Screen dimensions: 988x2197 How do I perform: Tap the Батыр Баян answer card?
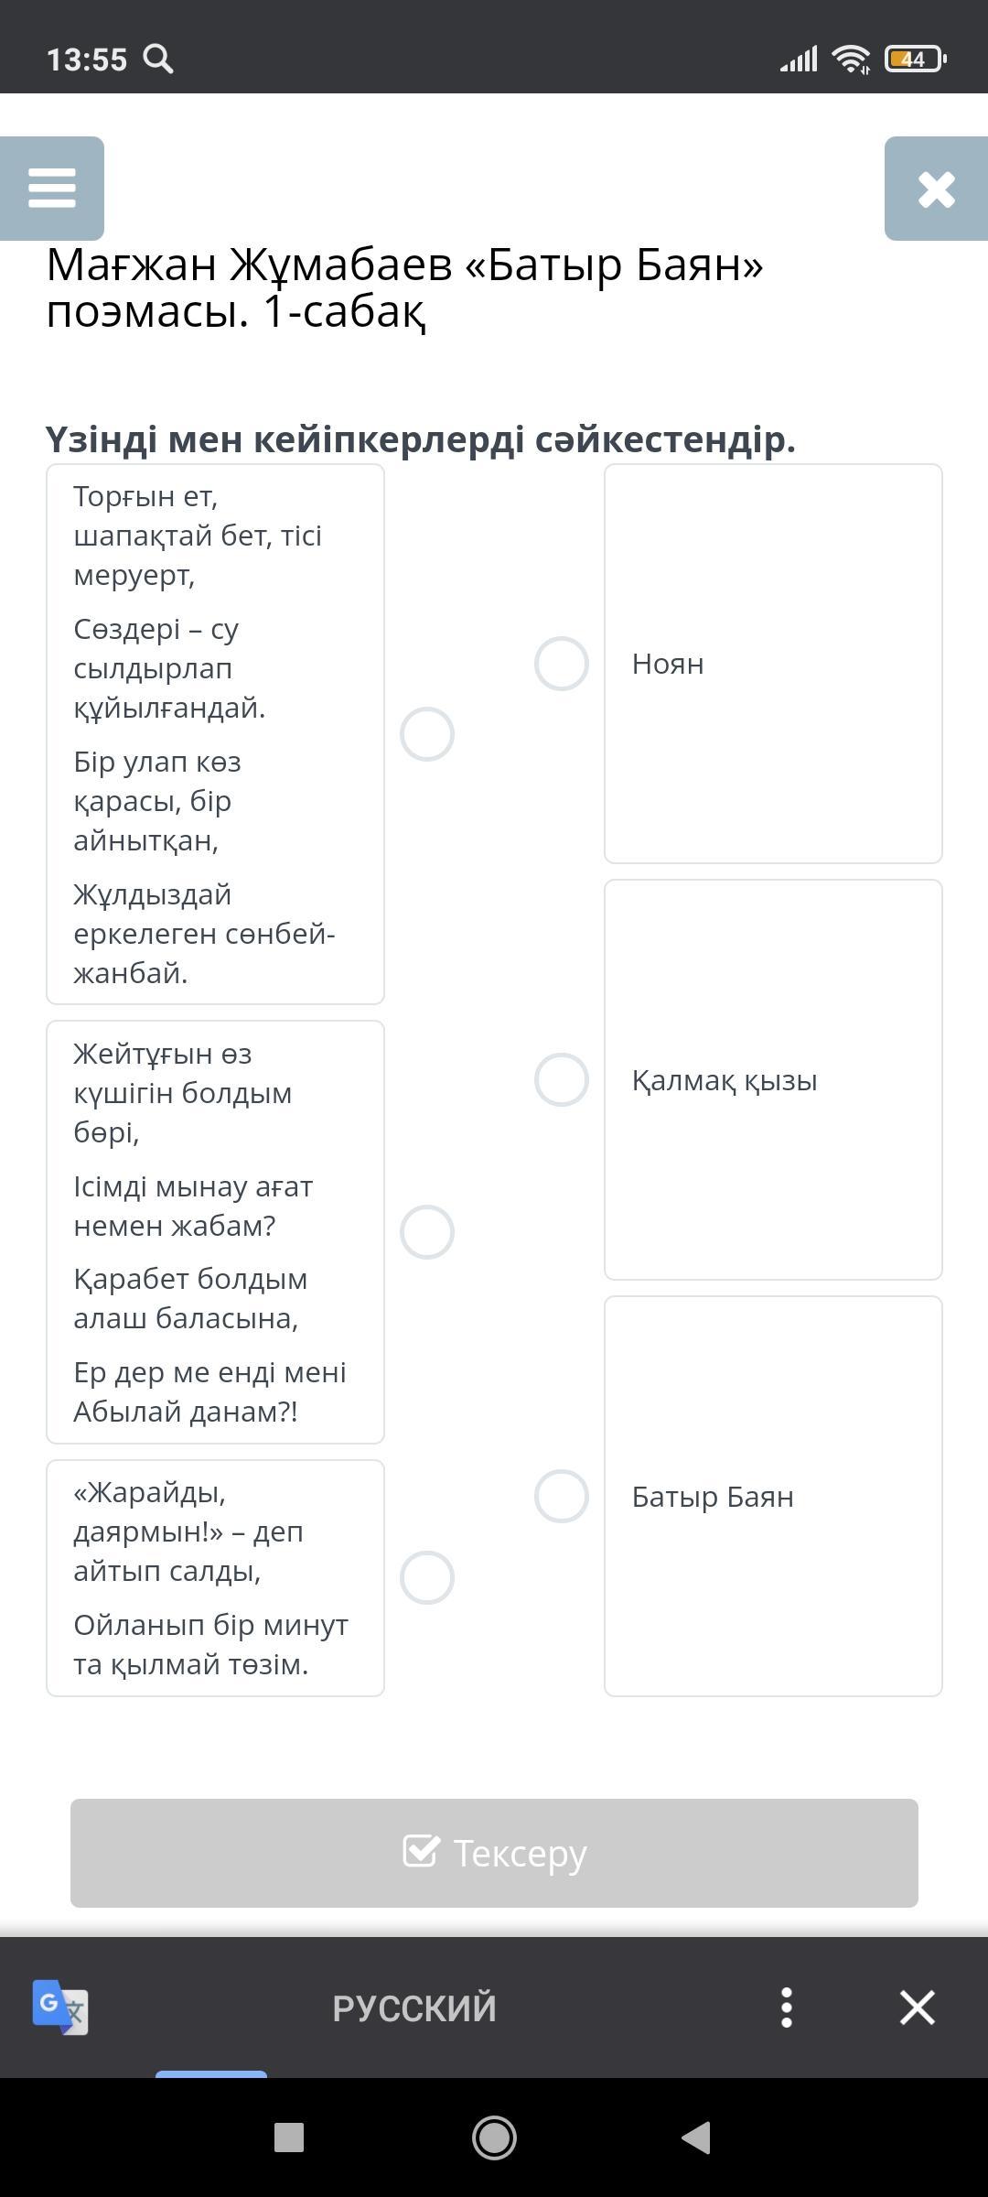(x=773, y=1497)
